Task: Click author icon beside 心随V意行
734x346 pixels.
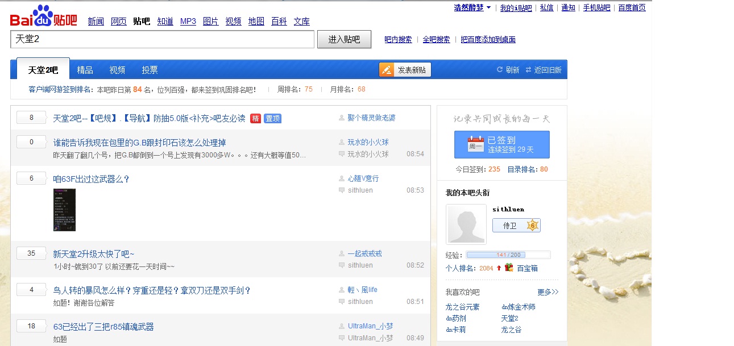Action: click(x=342, y=178)
